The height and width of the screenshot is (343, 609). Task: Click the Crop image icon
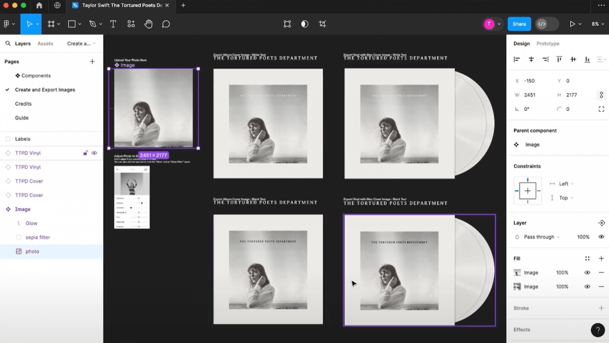322,24
